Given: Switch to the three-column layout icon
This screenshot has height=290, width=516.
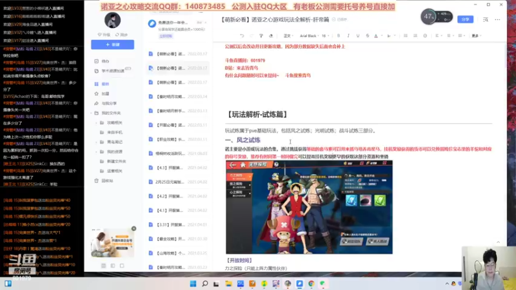Looking at the screenshot, I should point(103,266).
